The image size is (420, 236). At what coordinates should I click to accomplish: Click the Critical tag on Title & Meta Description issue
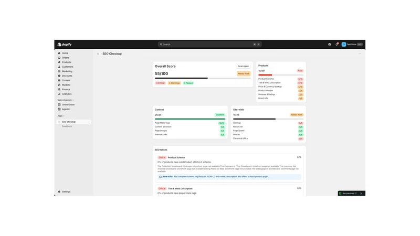tap(162, 189)
